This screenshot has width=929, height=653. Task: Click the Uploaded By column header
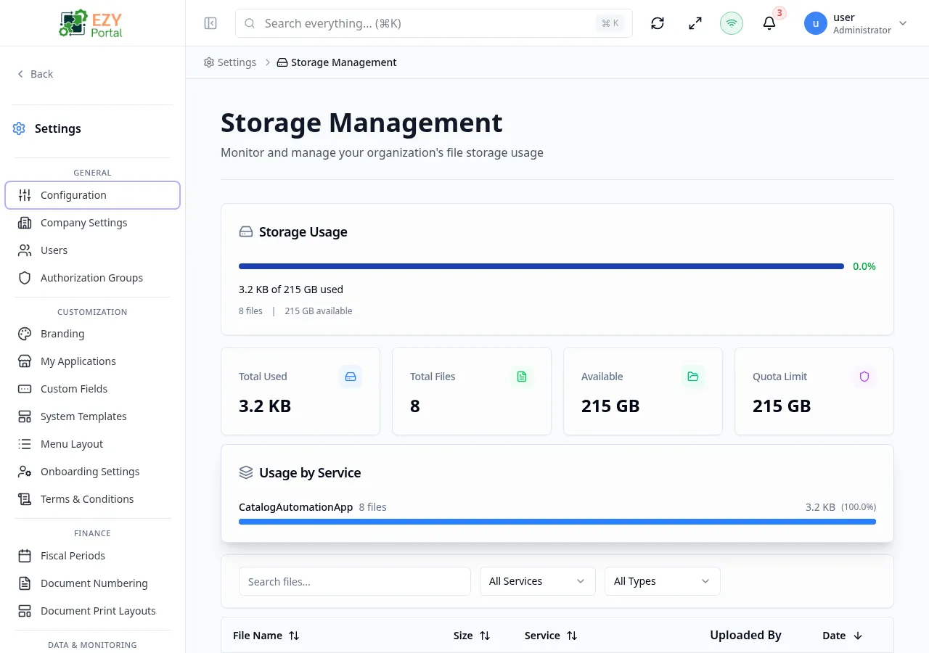pyautogui.click(x=745, y=635)
